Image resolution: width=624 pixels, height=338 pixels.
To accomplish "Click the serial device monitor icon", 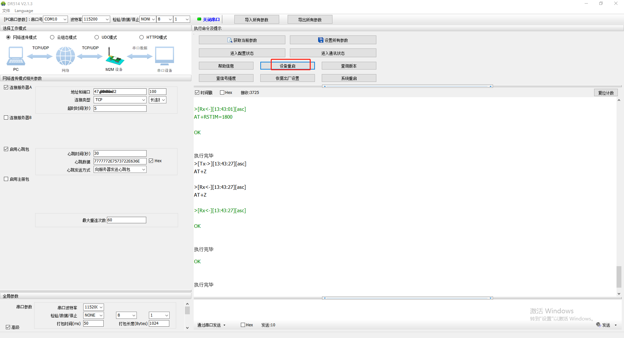I will 164,56.
